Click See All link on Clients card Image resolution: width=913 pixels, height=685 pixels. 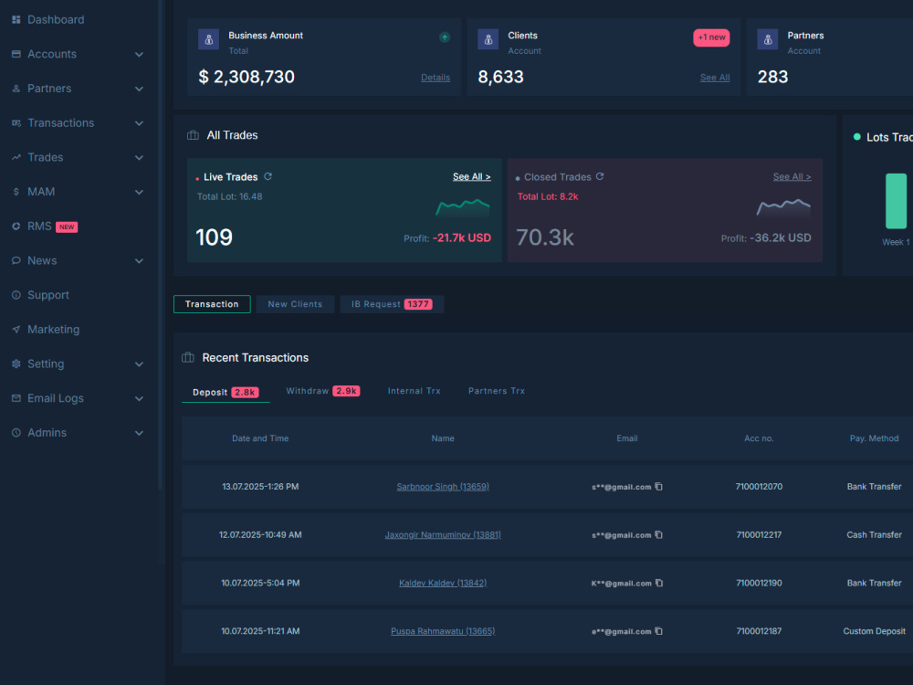point(715,78)
